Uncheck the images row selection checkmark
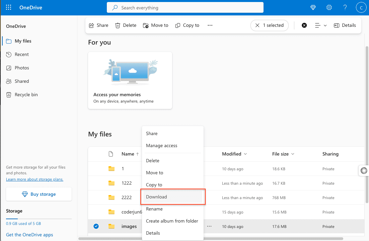This screenshot has width=369, height=241. pyautogui.click(x=96, y=226)
